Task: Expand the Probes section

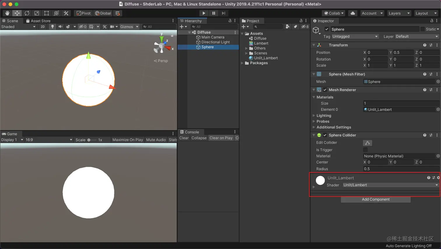Action: 314,122
